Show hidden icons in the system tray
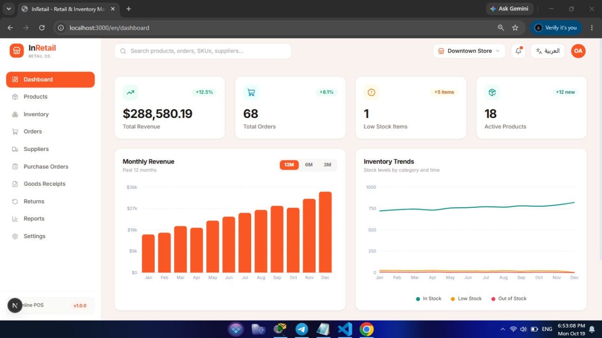Screen dimensions: 602x338 pyautogui.click(x=502, y=329)
